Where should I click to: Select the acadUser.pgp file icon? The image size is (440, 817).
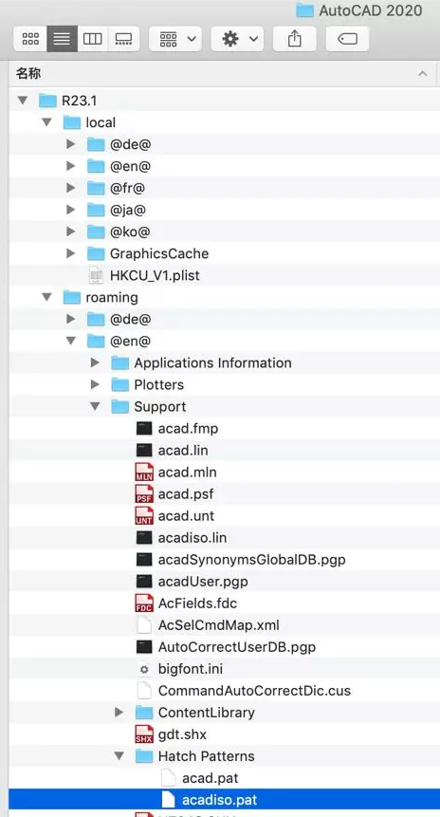(x=144, y=582)
